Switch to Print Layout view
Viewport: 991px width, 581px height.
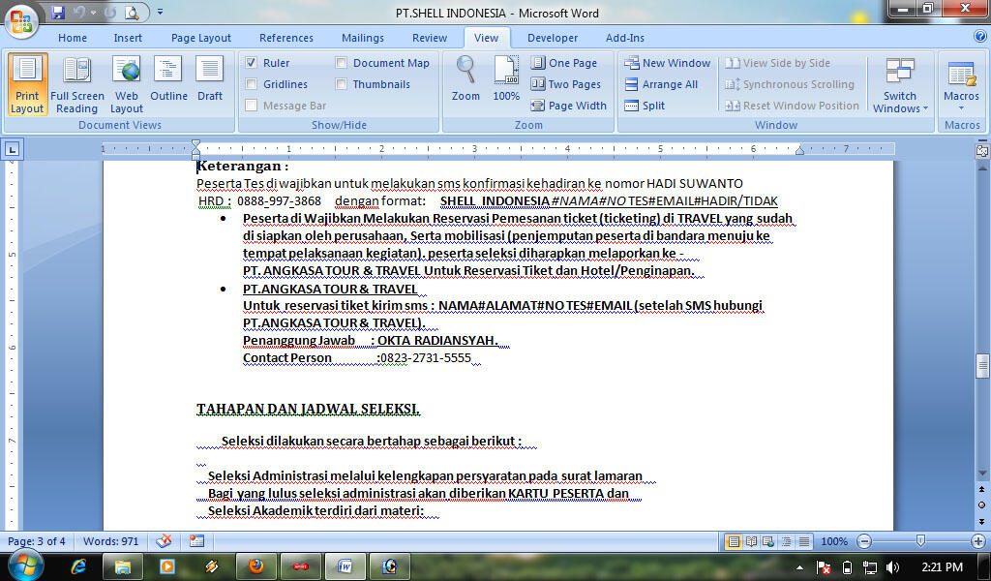27,84
